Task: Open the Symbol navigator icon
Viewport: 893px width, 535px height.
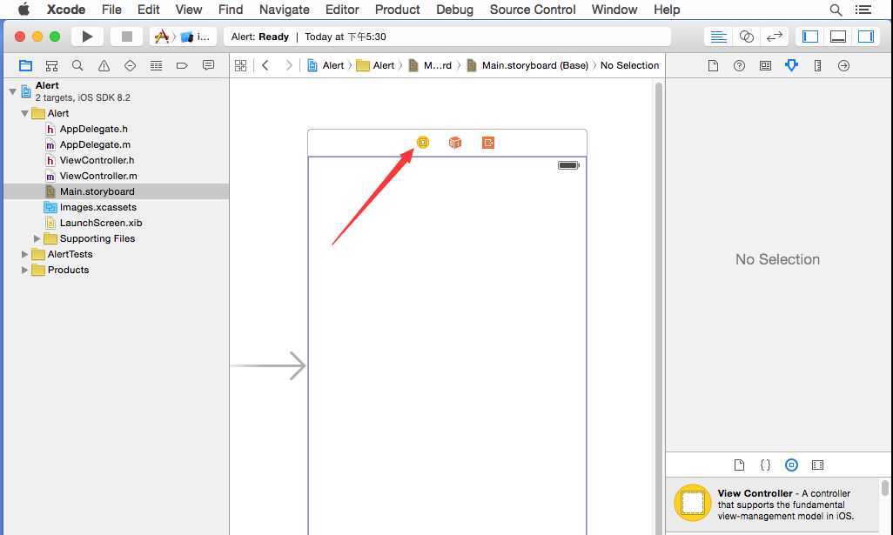Action: (52, 65)
